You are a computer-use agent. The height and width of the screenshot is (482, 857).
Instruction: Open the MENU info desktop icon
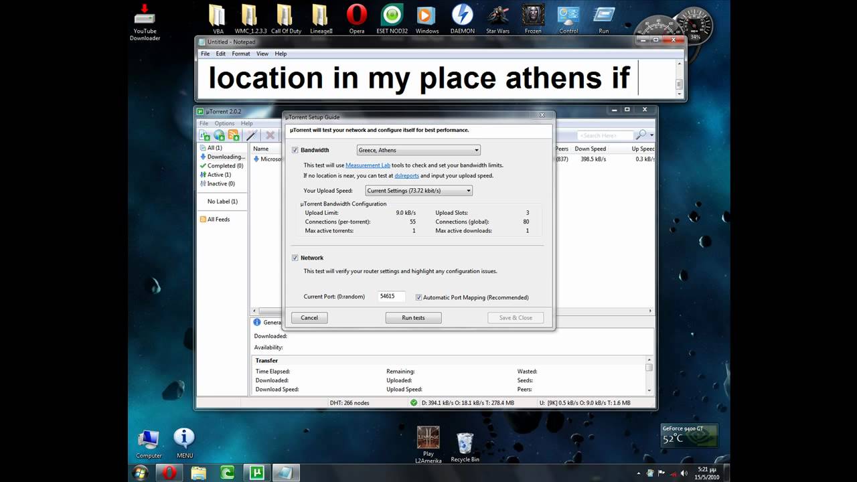(184, 443)
